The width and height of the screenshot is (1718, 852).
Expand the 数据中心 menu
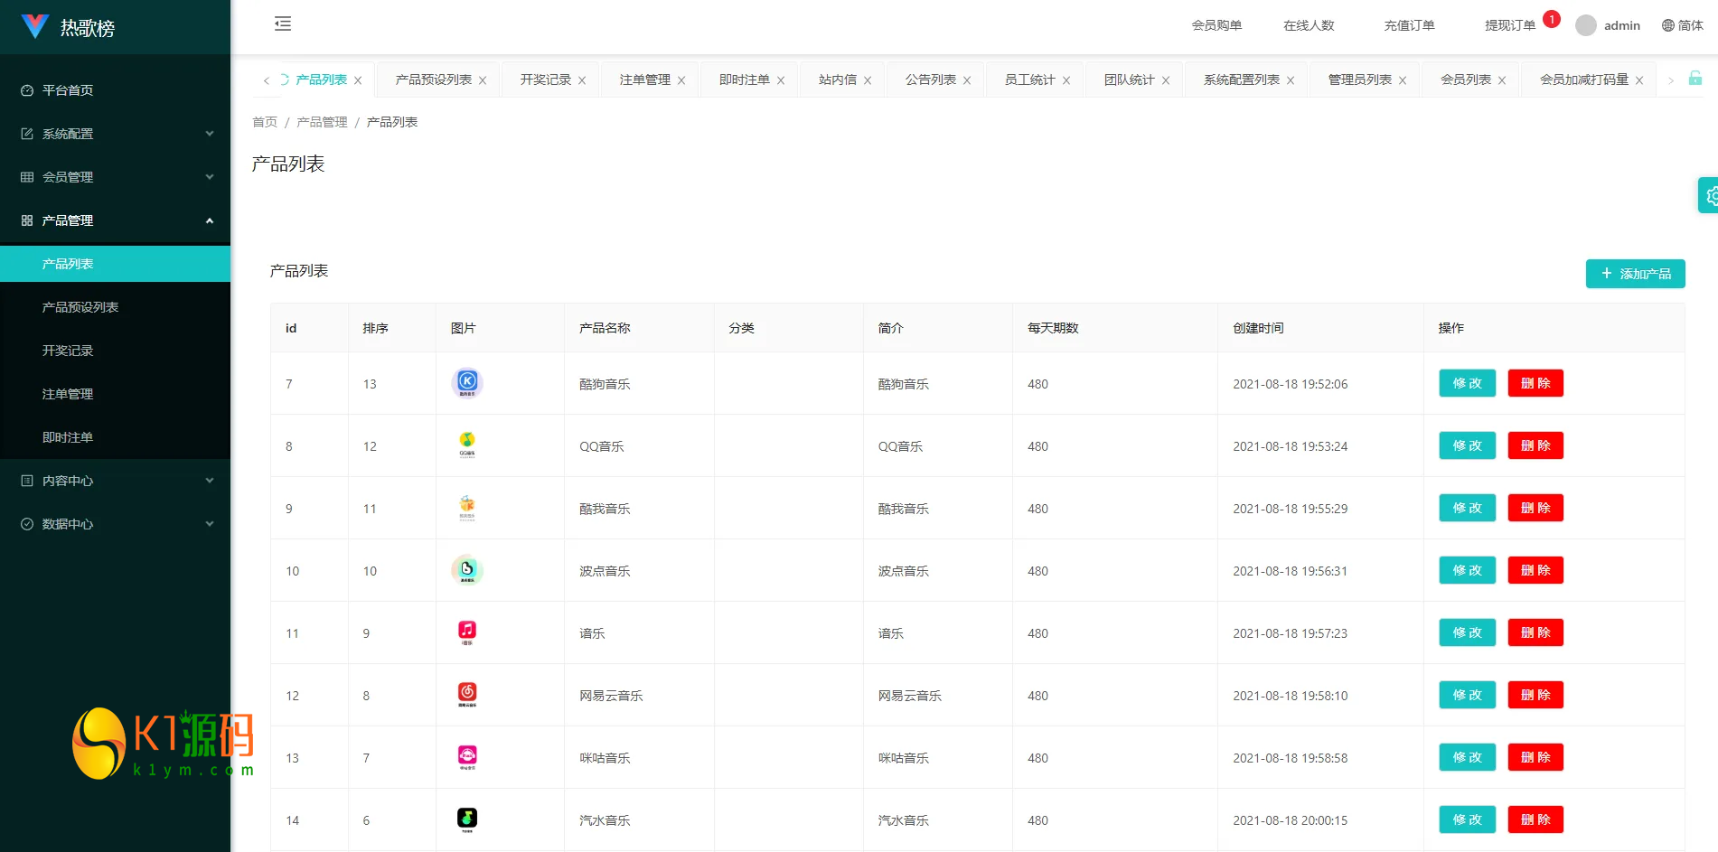click(115, 524)
